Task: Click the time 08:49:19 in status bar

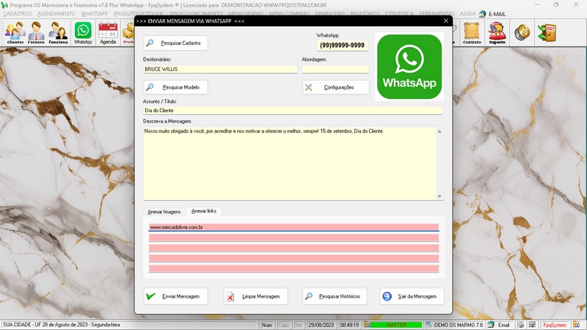Action: [349, 325]
